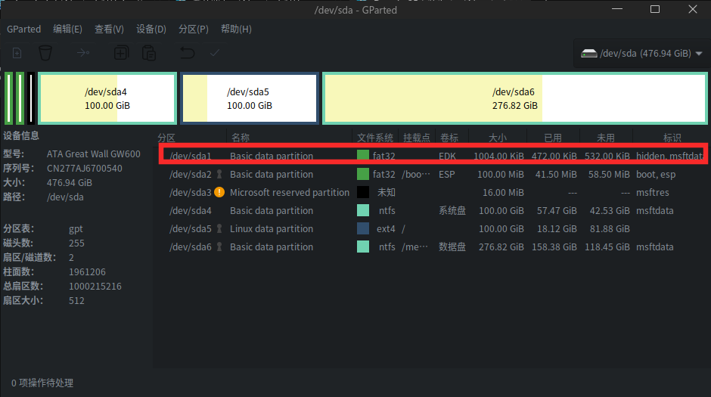Viewport: 711px width, 397px height.
Task: Click the Undo last operation icon
Action: pyautogui.click(x=187, y=54)
